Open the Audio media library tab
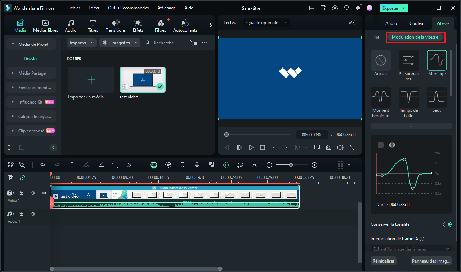461x272 pixels. tap(71, 26)
